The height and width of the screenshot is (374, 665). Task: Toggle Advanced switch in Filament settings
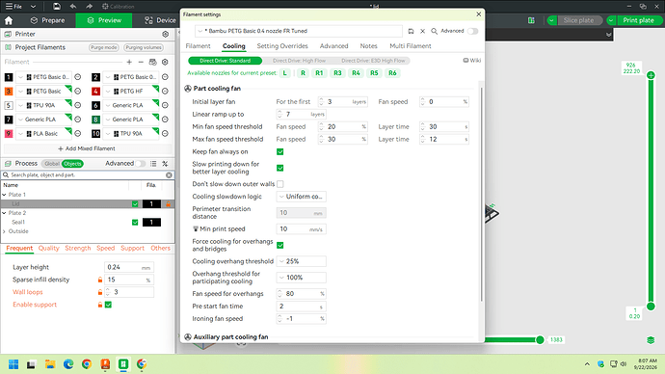point(472,31)
